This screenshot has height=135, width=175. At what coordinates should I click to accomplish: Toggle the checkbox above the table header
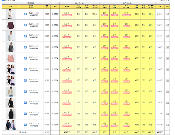[x=3, y=0]
